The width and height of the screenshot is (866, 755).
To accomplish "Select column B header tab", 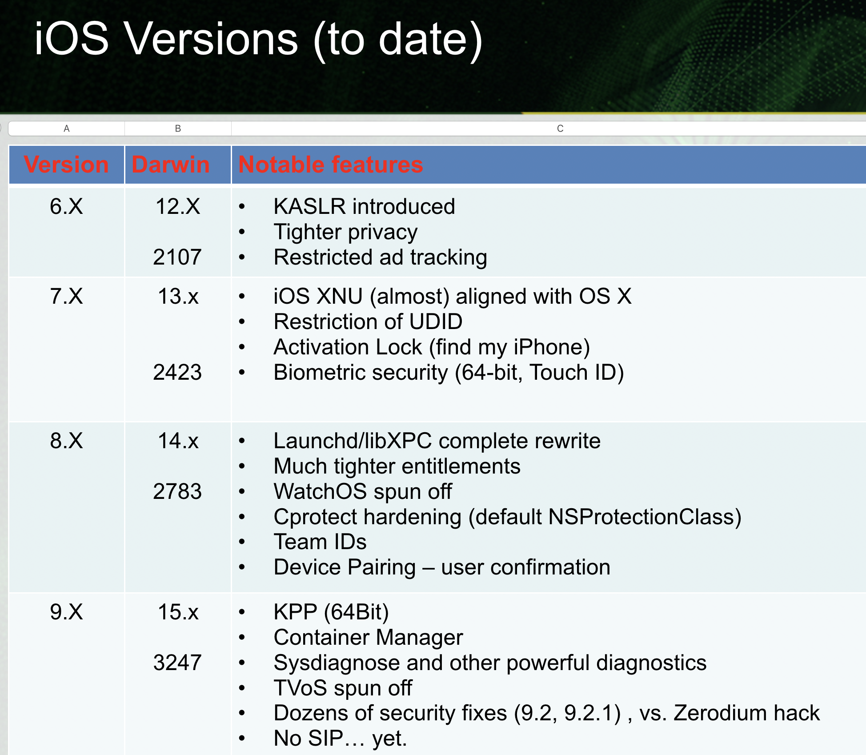I will pos(178,129).
